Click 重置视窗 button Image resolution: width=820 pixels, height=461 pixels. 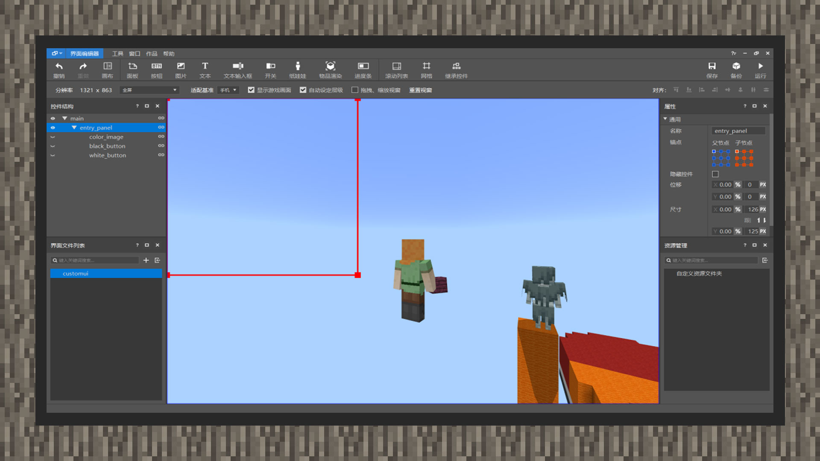(x=421, y=90)
